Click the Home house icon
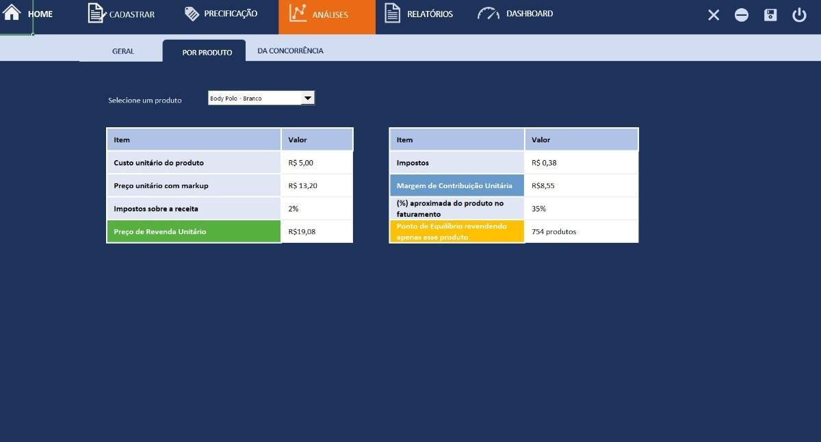This screenshot has width=821, height=442. point(12,13)
